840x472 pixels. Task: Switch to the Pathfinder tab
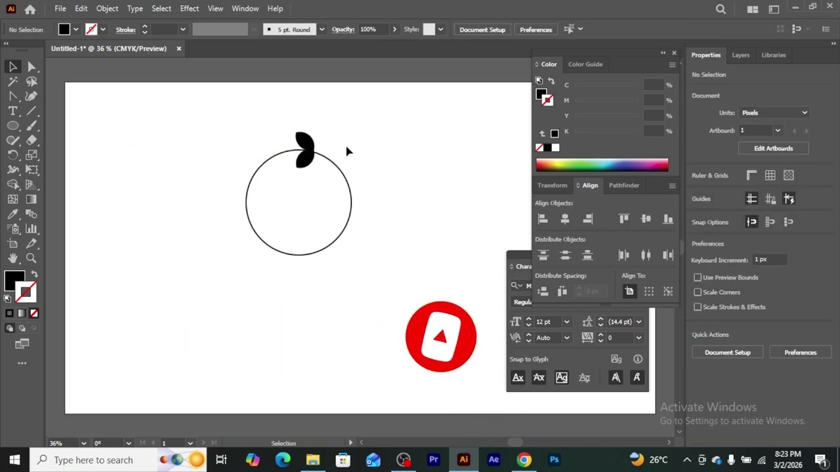624,186
